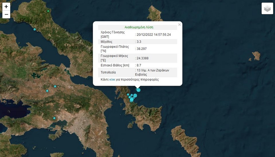The image size is (275, 157).
Task: Zoom in the map with the plus button
Action: click(6, 7)
